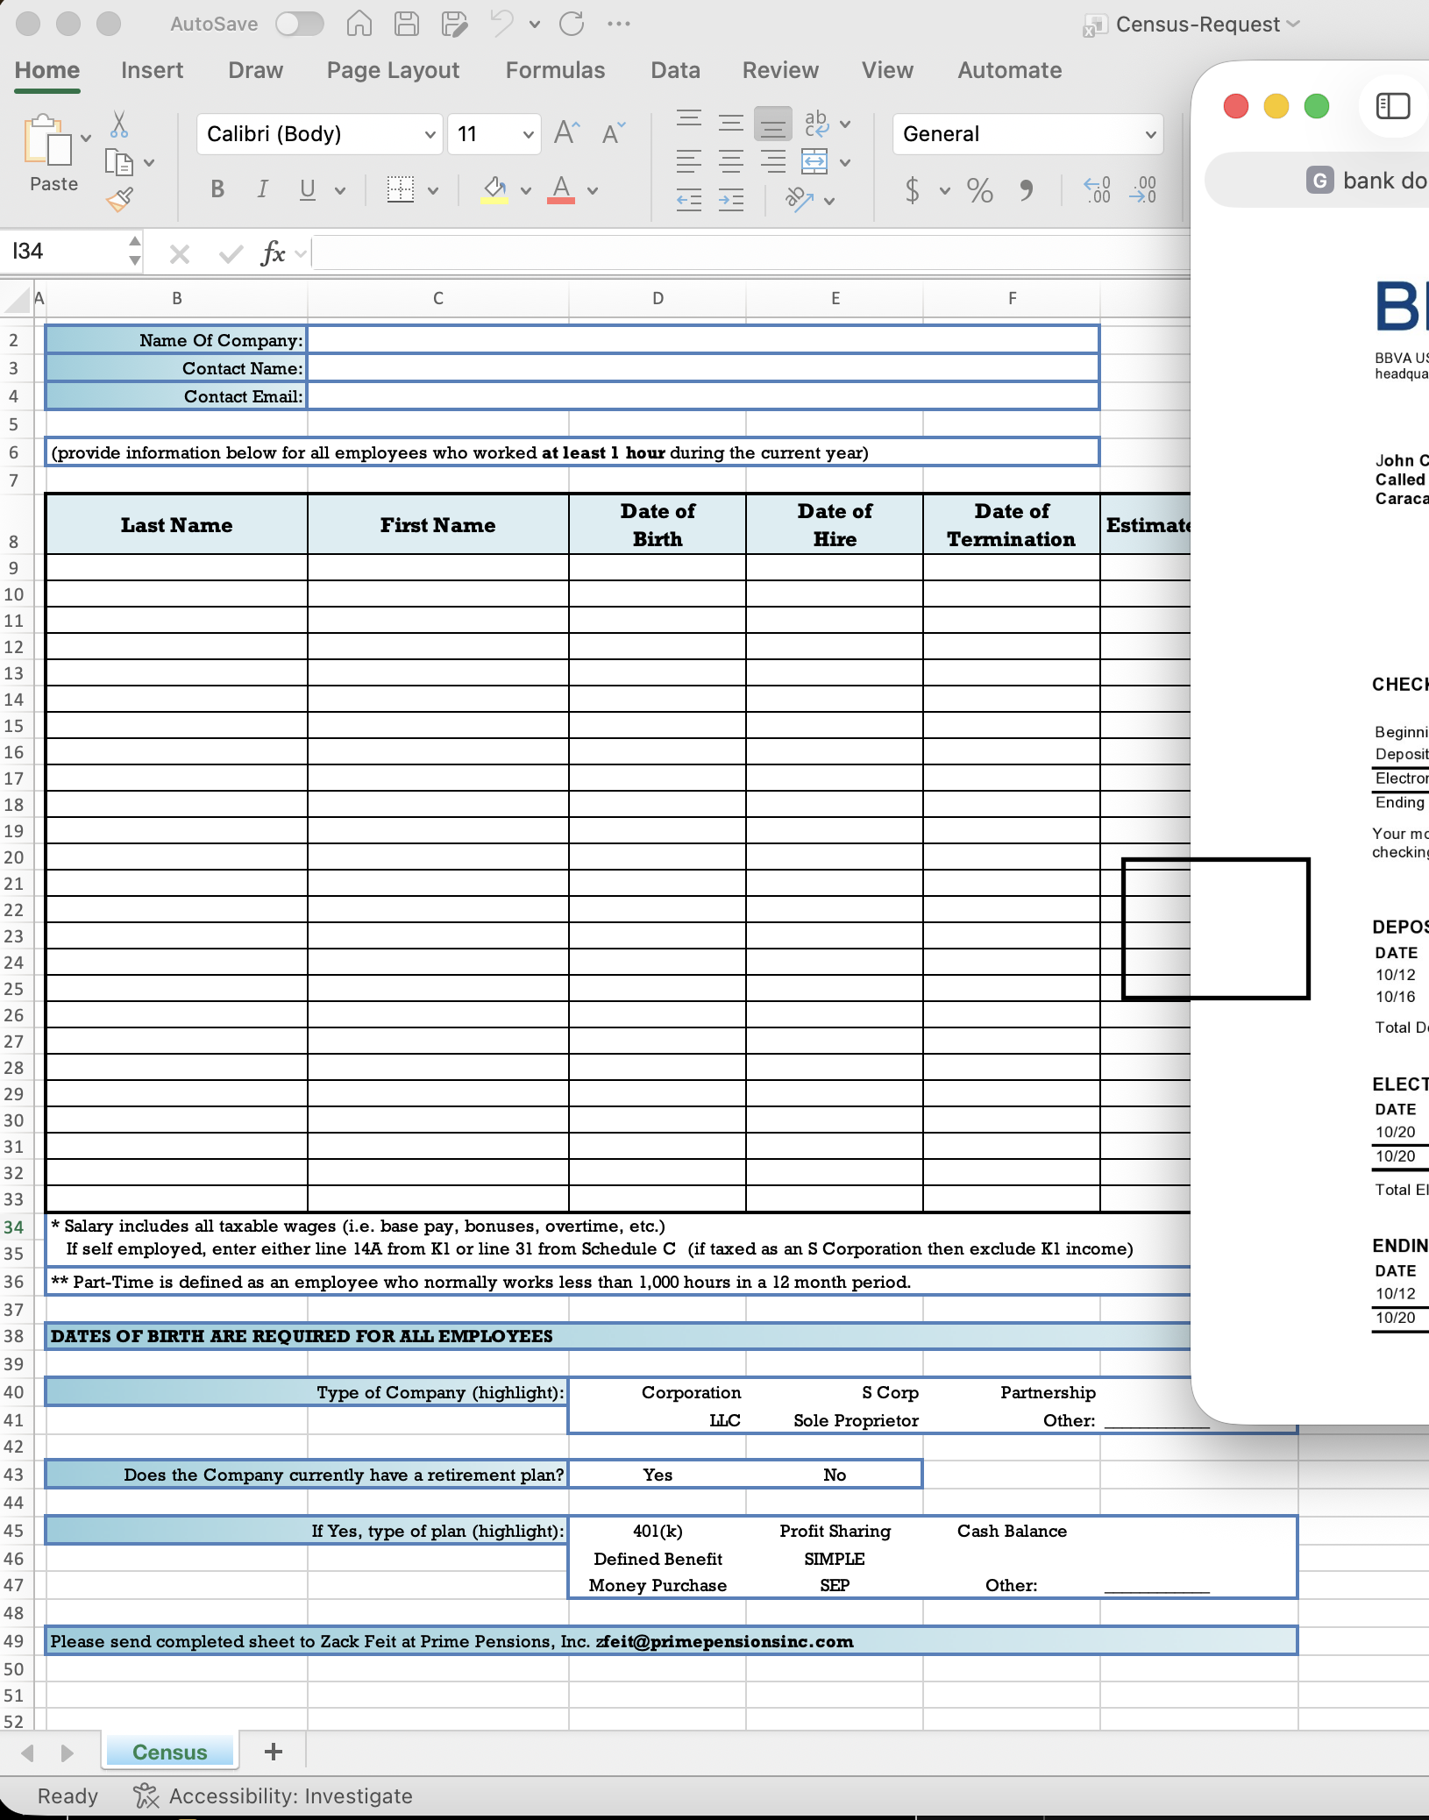Viewport: 1429px width, 1820px height.
Task: Click the currency dollar format icon
Action: tap(913, 189)
